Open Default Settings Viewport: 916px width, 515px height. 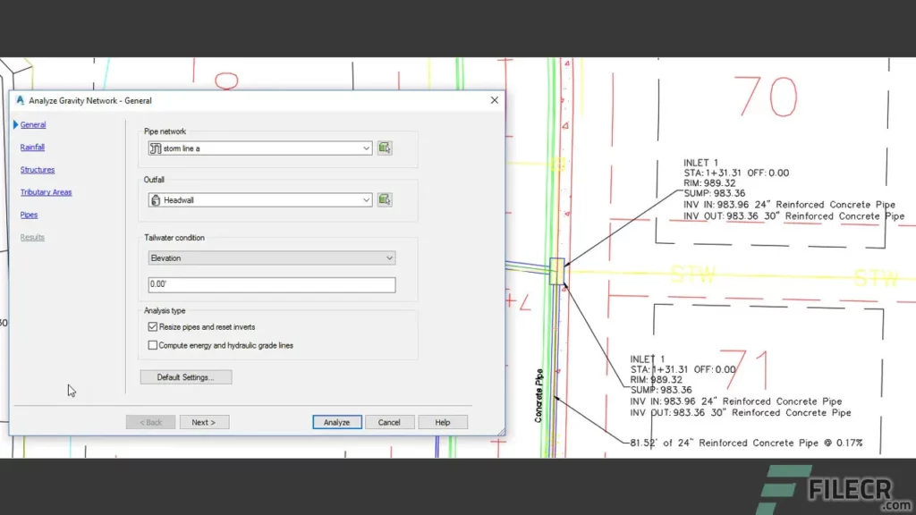coord(186,376)
